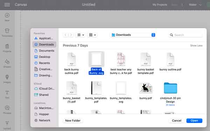The width and height of the screenshot is (210, 131).
Task: Select Desktop in Favorites sidebar
Action: pos(44,57)
